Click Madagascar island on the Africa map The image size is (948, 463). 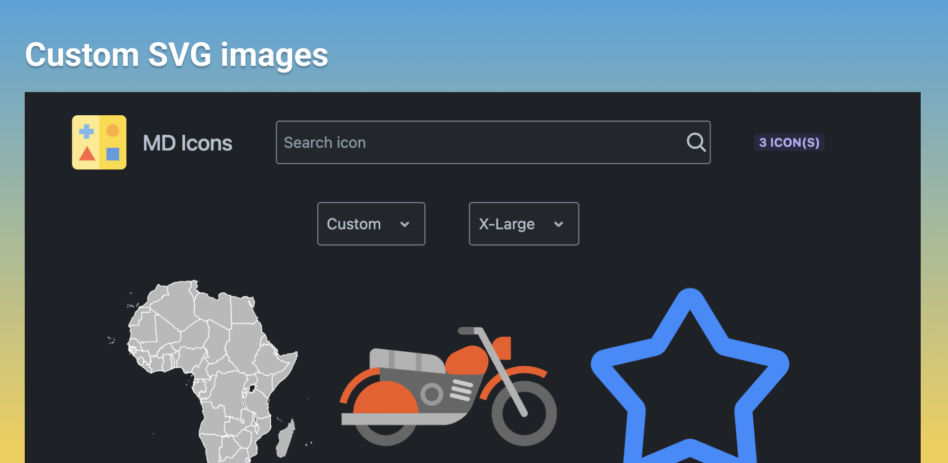(x=285, y=438)
